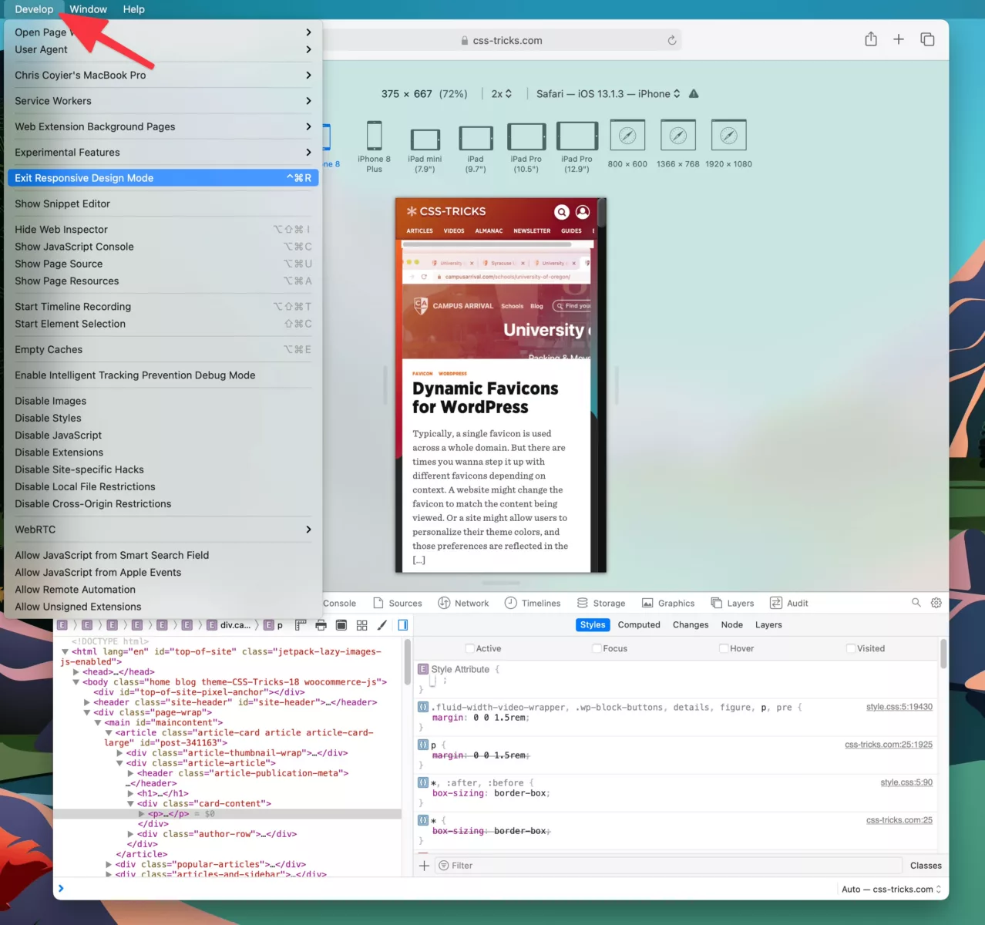Toggle rulers icon in Elements toolbar
Screen dimensions: 985x925
click(301, 625)
